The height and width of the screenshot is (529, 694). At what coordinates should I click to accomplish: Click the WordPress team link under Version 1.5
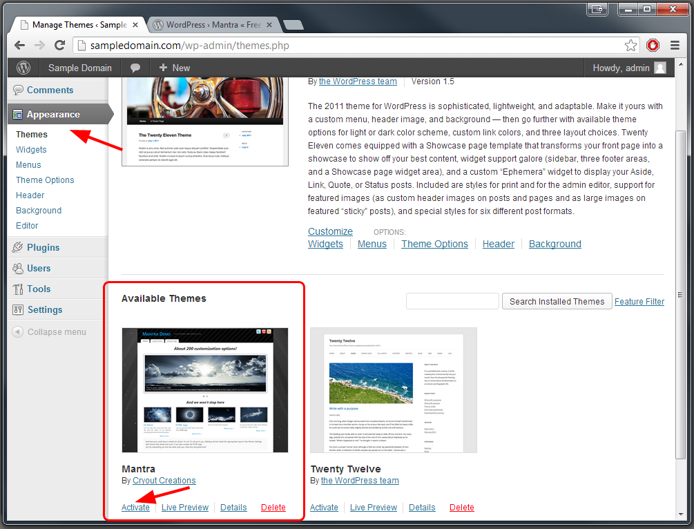tap(358, 81)
